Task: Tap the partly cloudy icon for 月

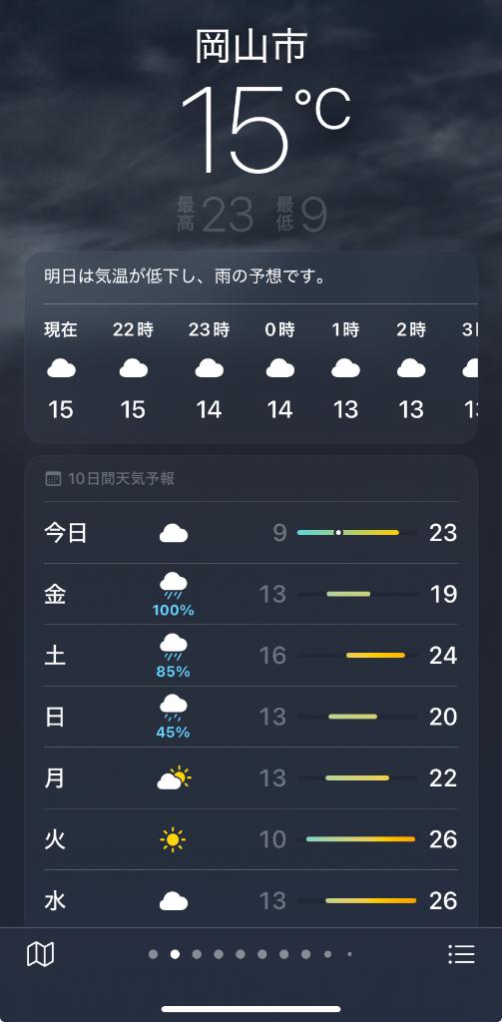Action: [x=174, y=778]
